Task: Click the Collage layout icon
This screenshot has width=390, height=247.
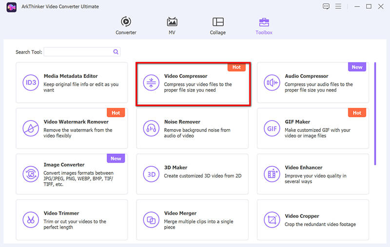Action: (218, 22)
